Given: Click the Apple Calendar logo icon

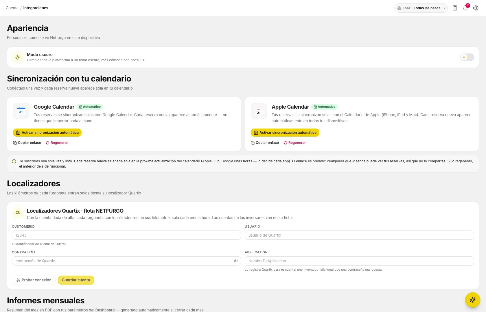Looking at the screenshot, I should [259, 111].
